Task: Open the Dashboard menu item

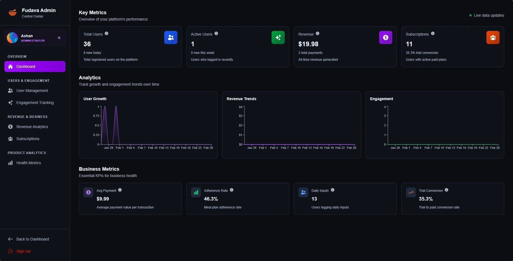Action: coord(35,66)
